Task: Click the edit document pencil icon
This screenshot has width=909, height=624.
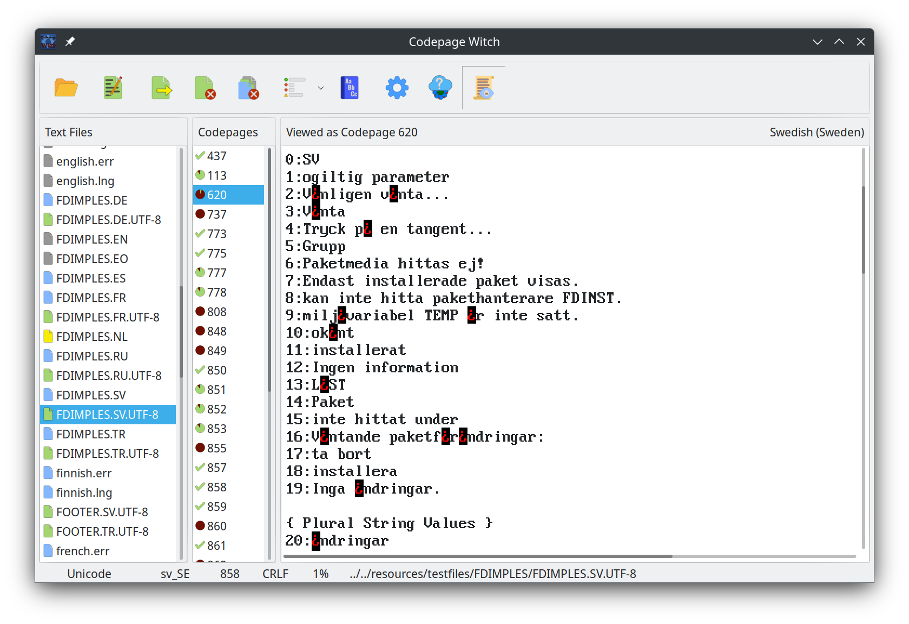Action: pyautogui.click(x=113, y=88)
